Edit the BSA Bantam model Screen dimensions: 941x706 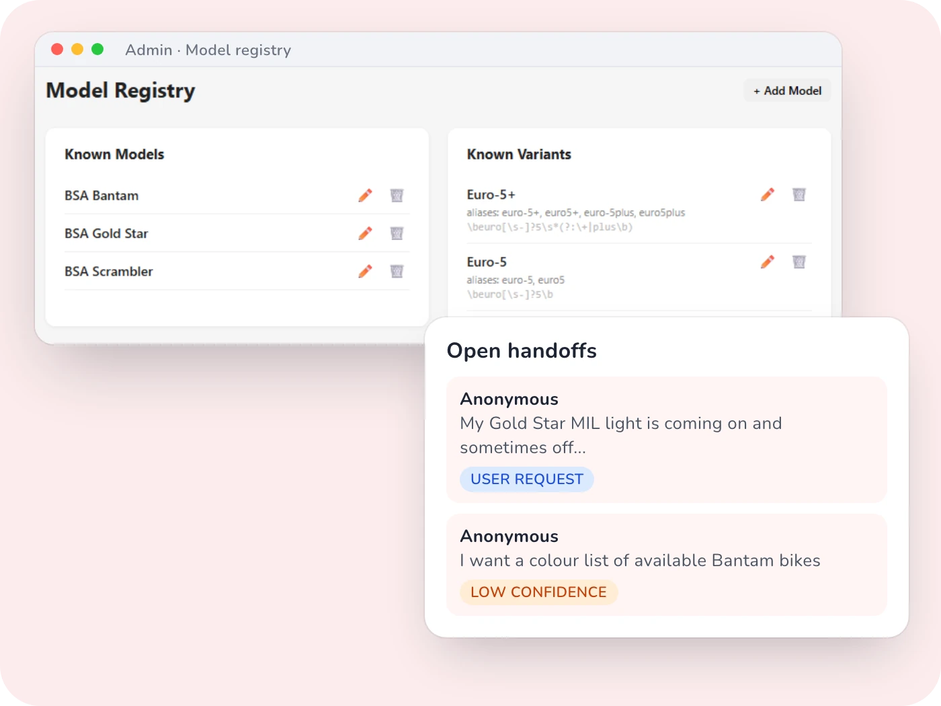[x=365, y=196]
